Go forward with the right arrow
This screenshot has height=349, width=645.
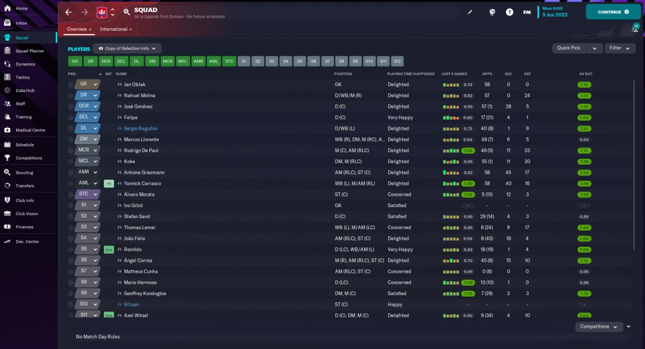85,12
